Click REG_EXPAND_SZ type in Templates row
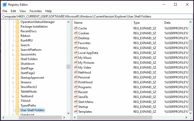 pyautogui.click(x=145, y=112)
